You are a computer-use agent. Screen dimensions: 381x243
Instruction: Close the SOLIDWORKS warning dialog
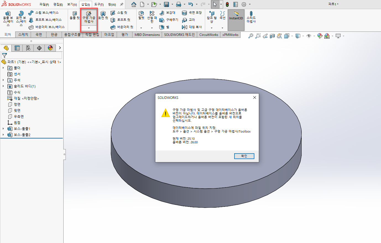(255, 97)
